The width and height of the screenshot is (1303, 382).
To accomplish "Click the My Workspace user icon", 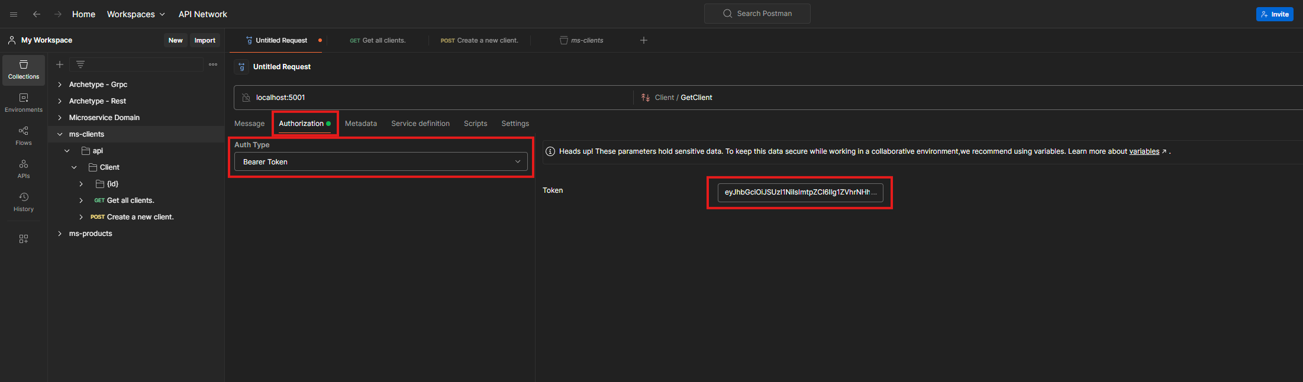I will [11, 40].
